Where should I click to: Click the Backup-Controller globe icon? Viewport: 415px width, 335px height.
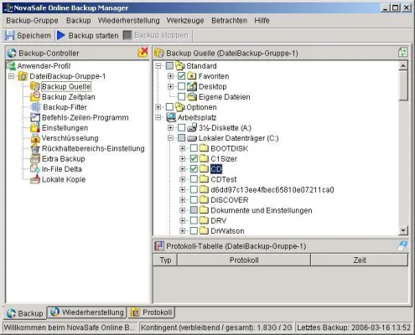pos(12,53)
